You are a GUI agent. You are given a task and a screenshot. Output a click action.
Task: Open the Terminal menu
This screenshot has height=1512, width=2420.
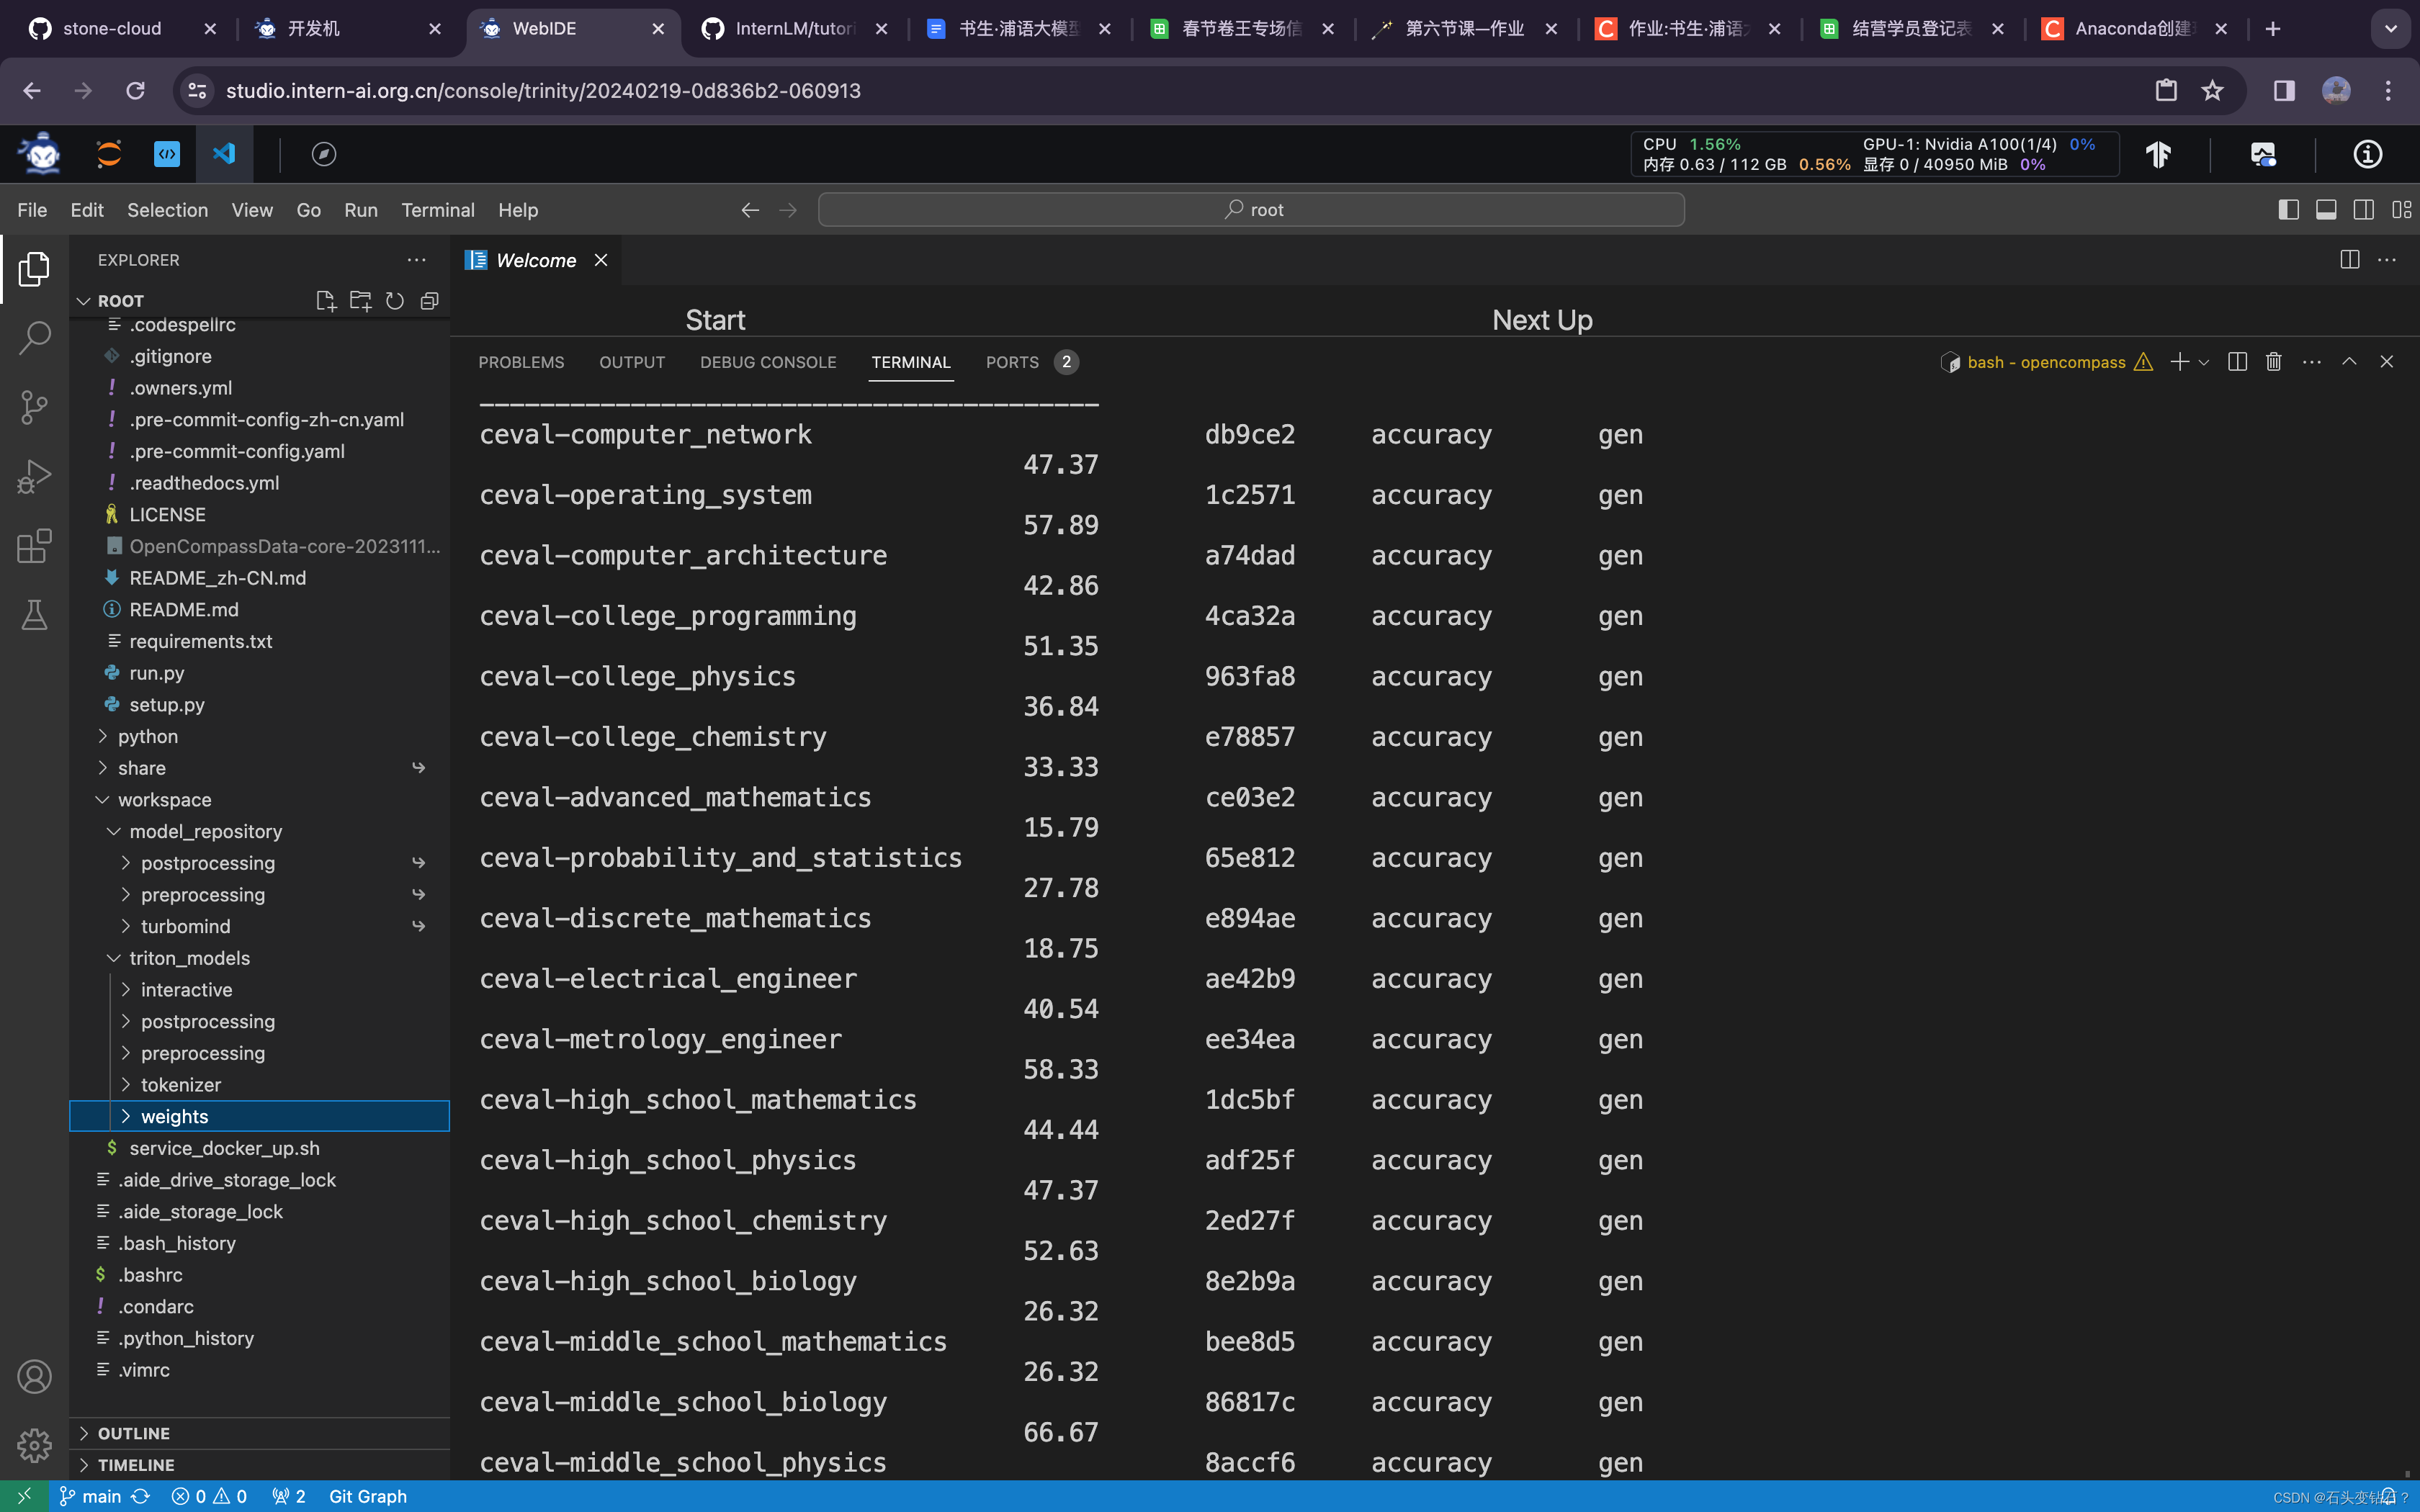(437, 210)
